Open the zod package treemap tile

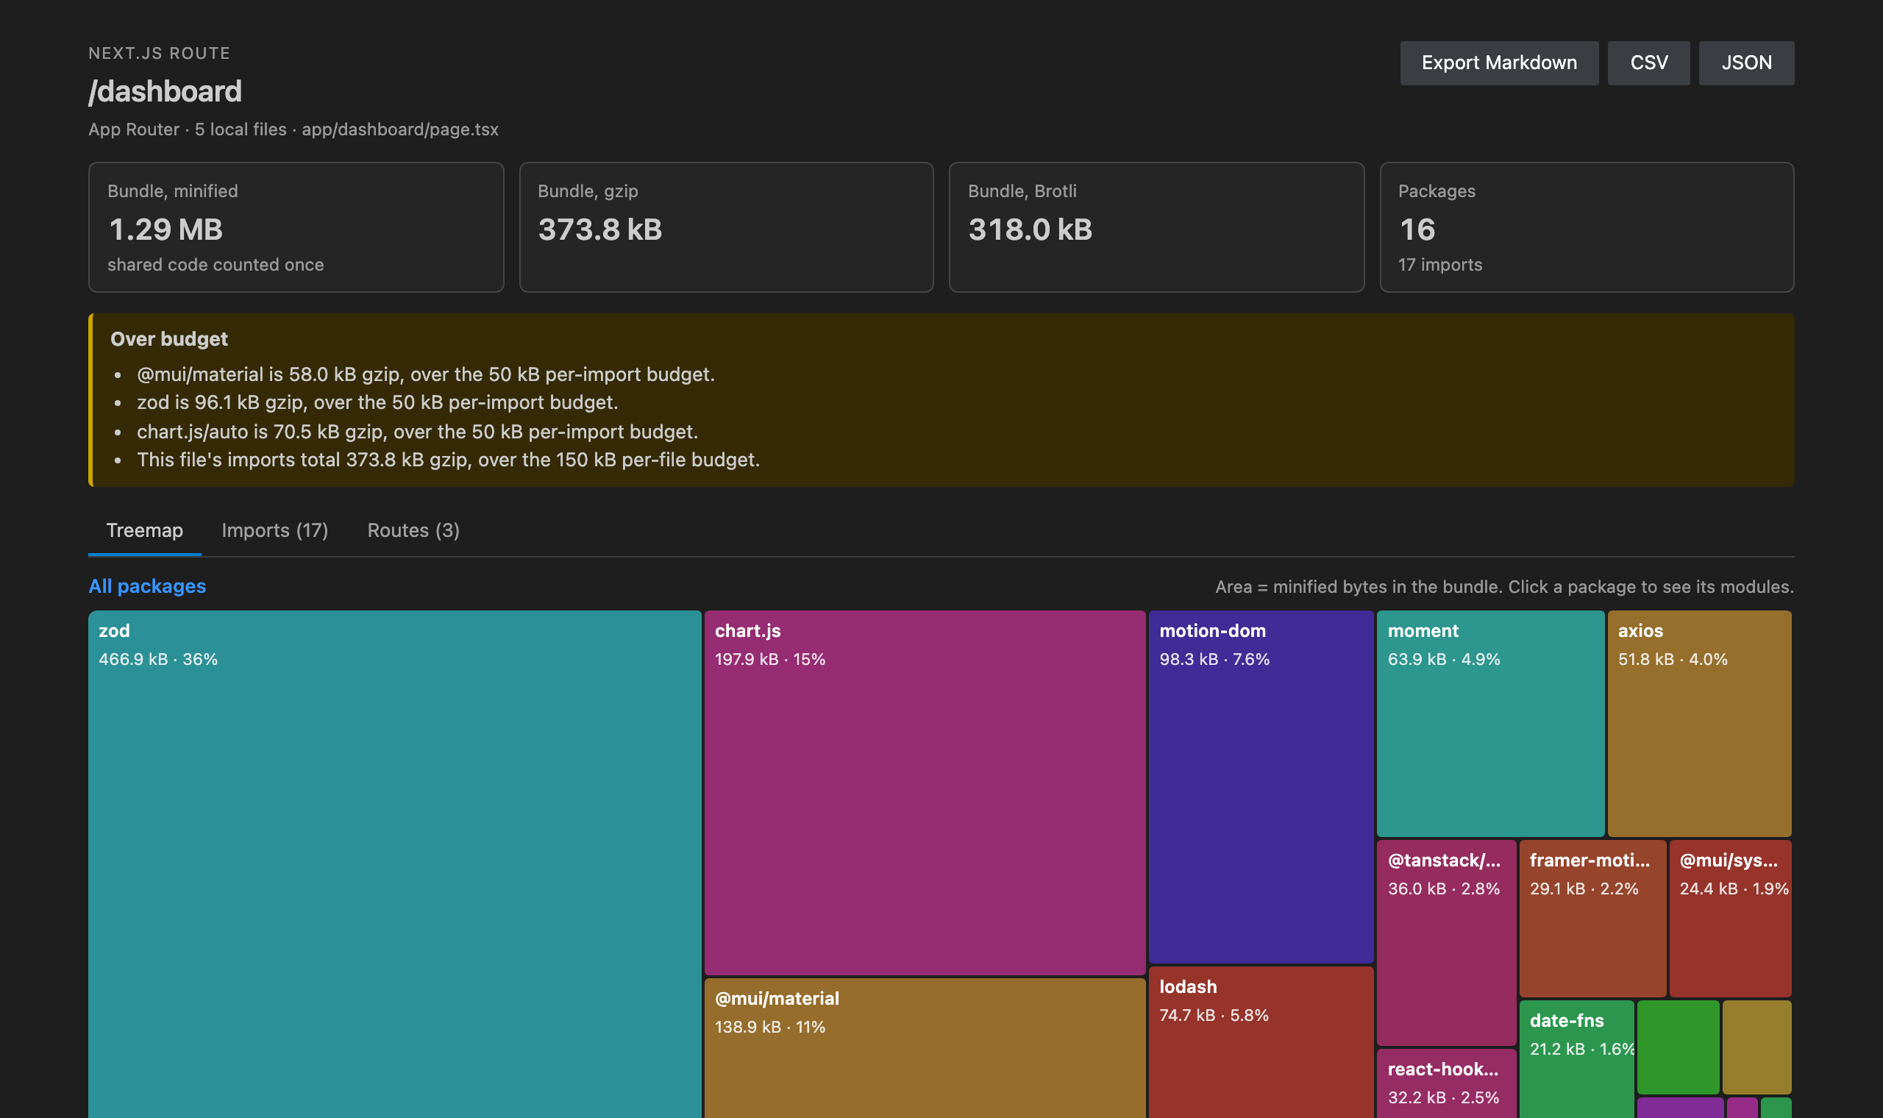395,864
